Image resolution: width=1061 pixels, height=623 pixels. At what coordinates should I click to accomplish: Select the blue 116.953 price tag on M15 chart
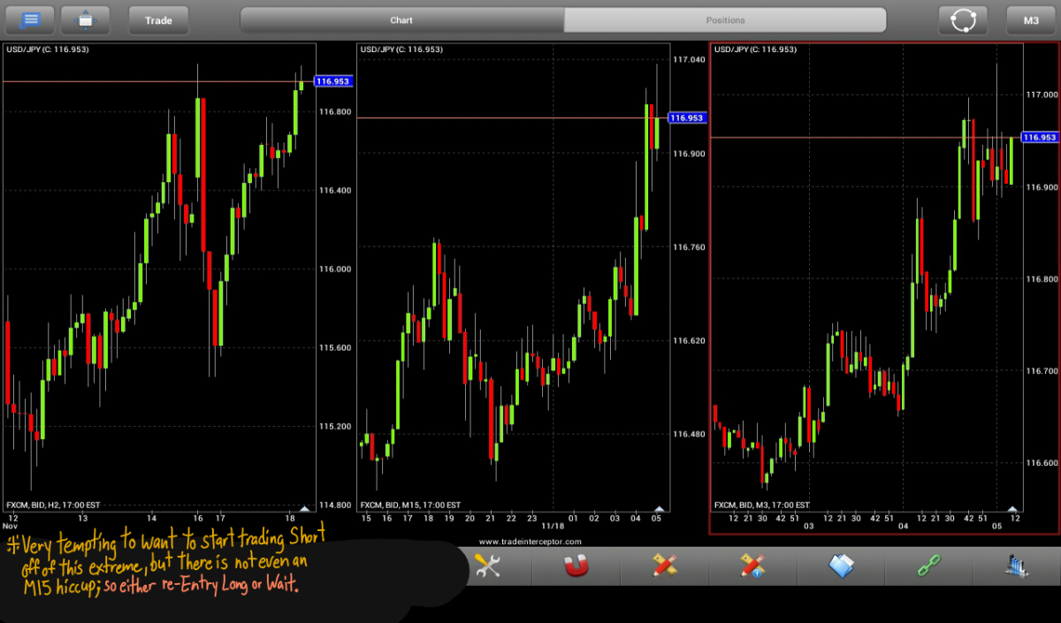point(687,118)
